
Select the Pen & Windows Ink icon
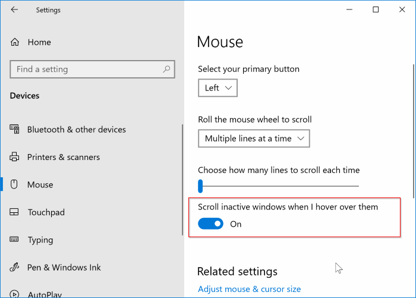click(15, 268)
